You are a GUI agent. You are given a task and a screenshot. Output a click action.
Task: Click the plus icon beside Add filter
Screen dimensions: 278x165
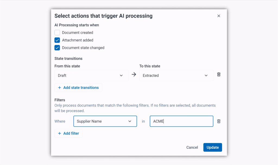(59, 133)
